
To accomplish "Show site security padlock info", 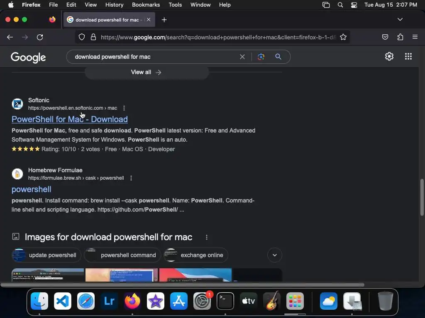I will pos(93,37).
